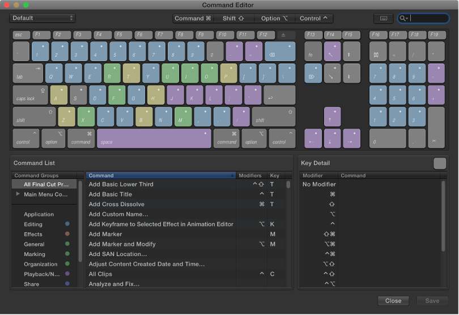Image resolution: width=459 pixels, height=315 pixels.
Task: Select the No Modifier row in Key Detail
Action: click(x=370, y=185)
